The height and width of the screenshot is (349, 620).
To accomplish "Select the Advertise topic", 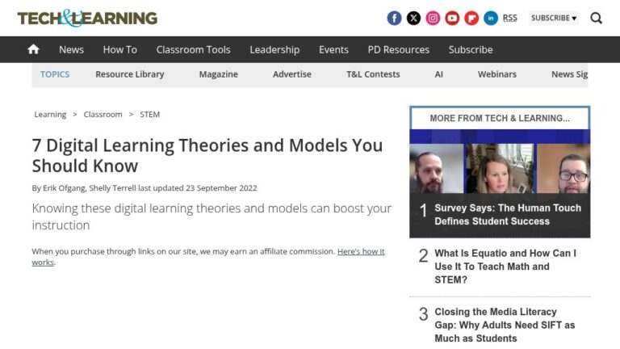I will (291, 74).
